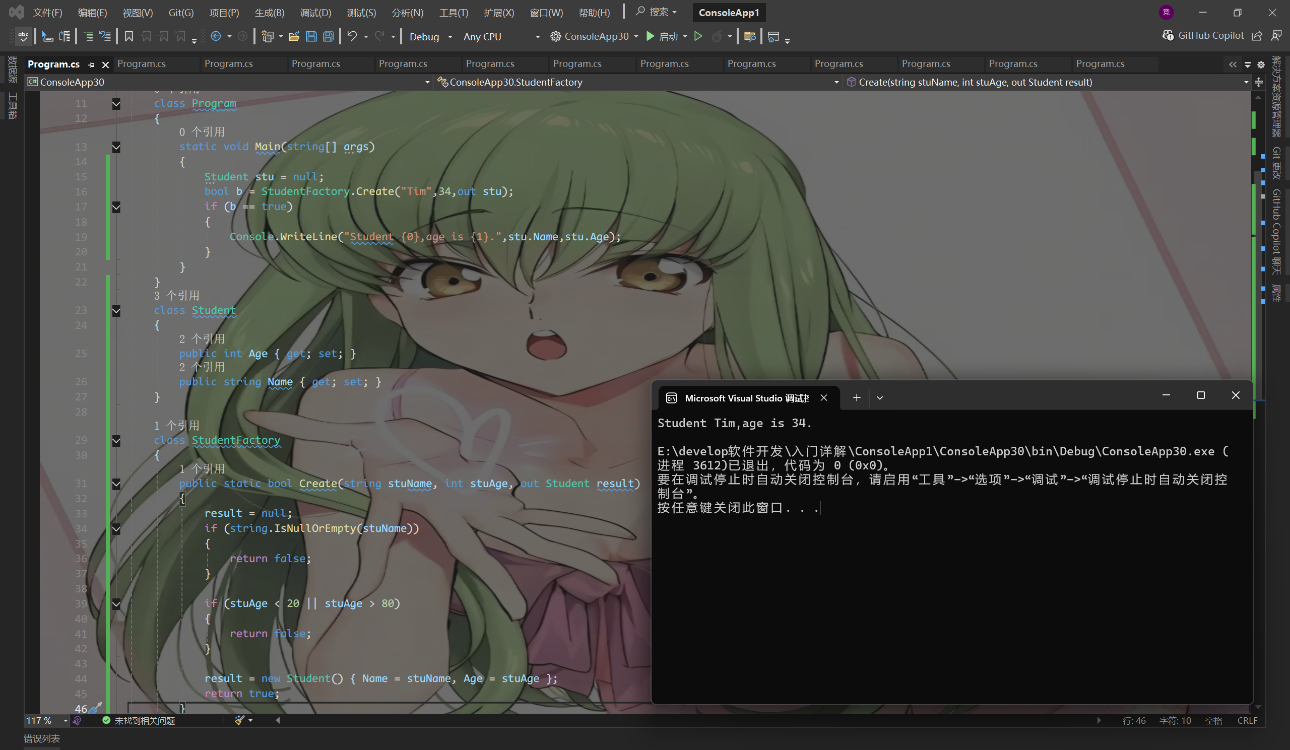This screenshot has height=750, width=1290.
Task: Open the Debug configuration dropdown
Action: [430, 36]
